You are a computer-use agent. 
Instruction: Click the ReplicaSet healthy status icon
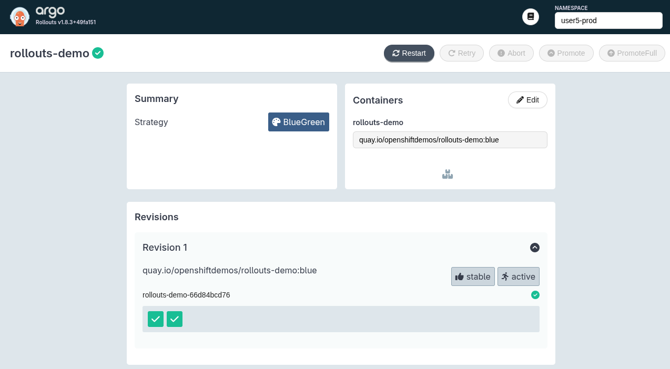535,295
